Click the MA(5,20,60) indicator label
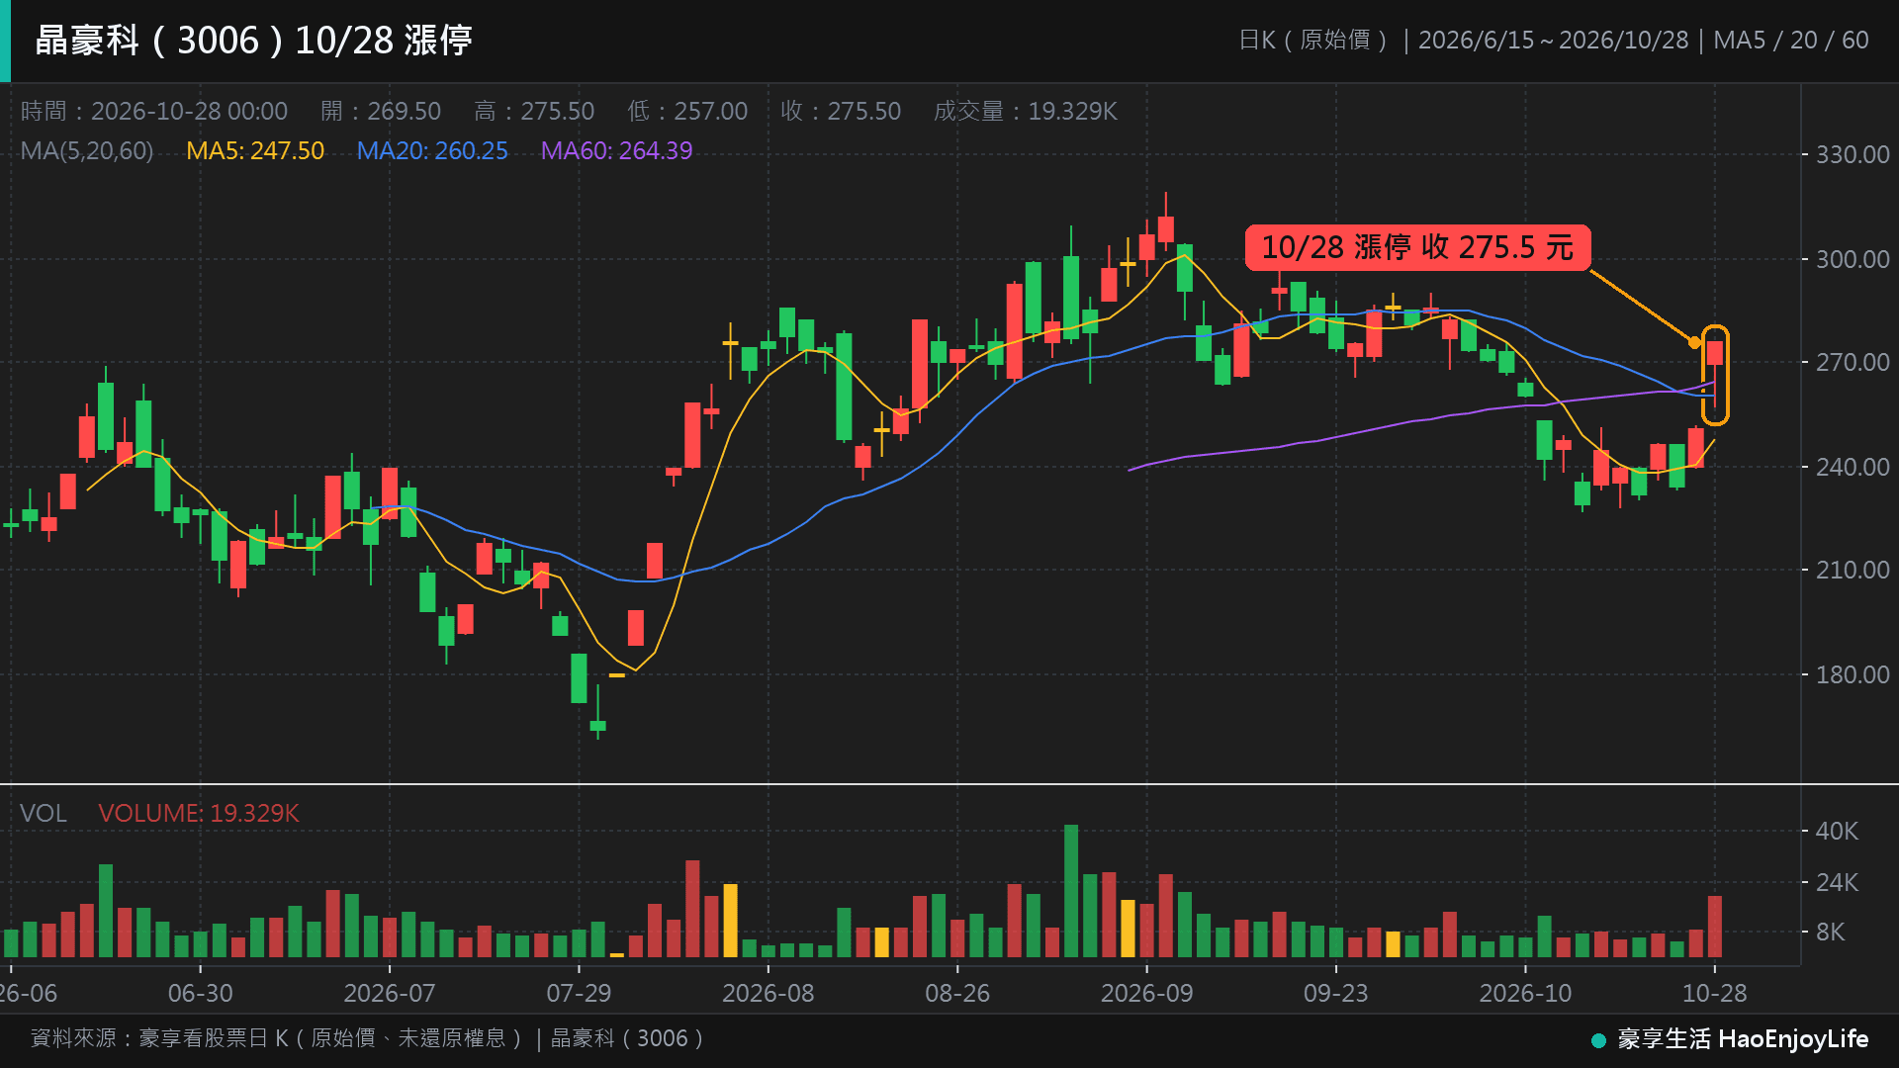Viewport: 1899px width, 1068px height. (87, 151)
